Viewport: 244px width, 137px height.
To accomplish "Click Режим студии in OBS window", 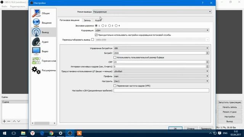I will tap(230, 112).
